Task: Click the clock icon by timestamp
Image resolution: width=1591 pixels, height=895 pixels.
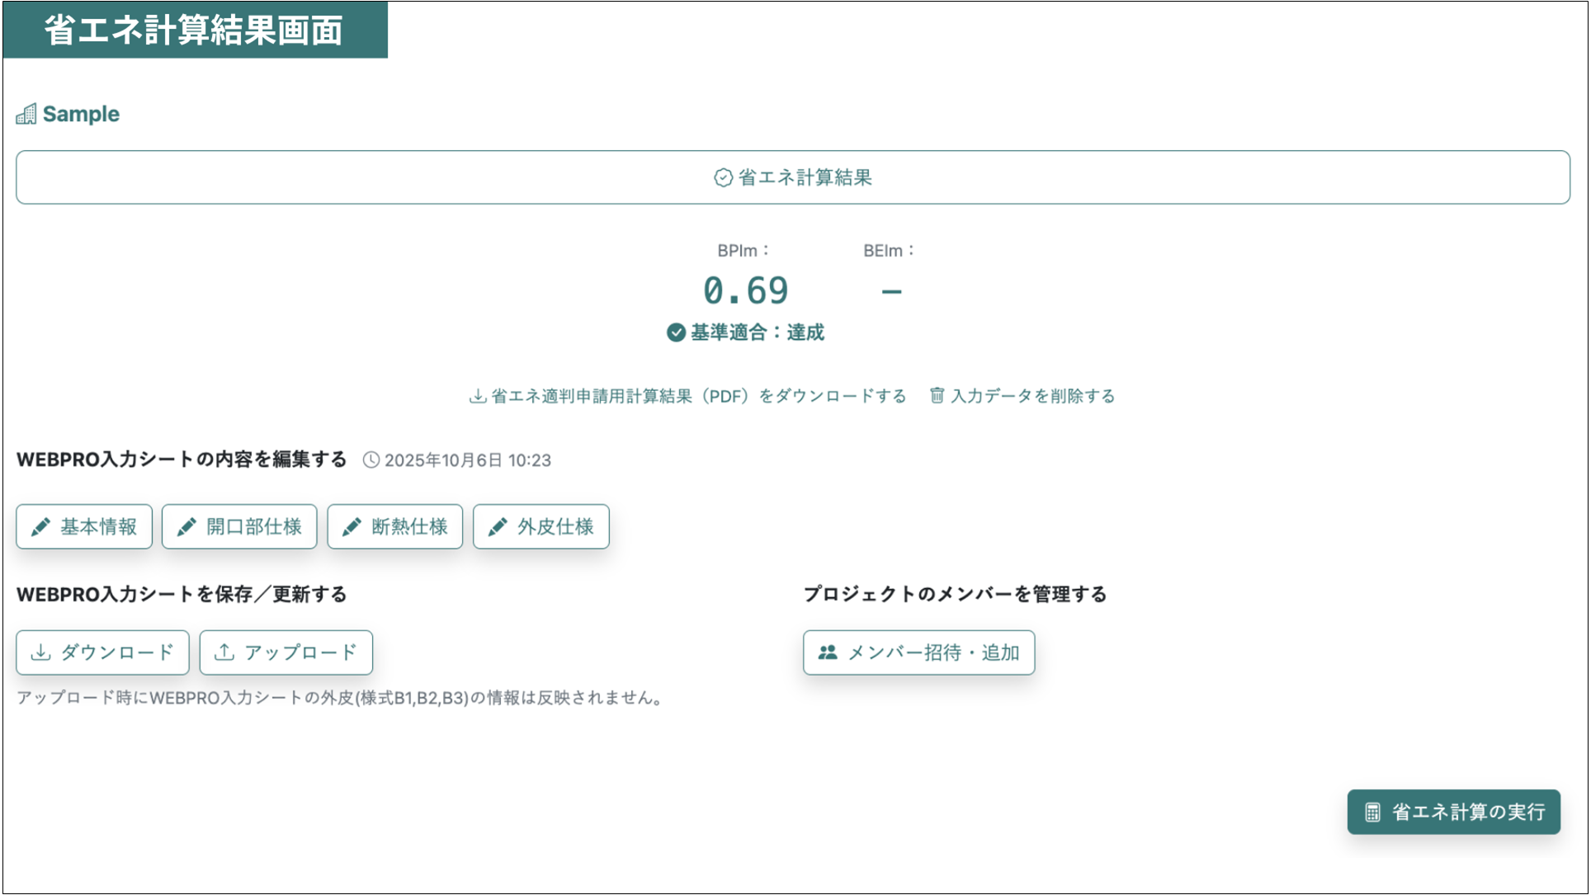Action: pos(371,460)
